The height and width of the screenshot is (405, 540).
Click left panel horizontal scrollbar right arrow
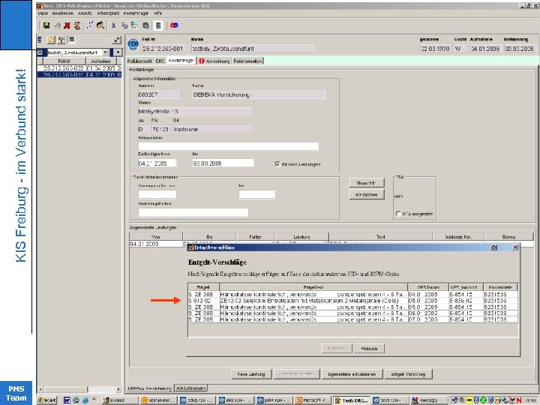click(118, 389)
